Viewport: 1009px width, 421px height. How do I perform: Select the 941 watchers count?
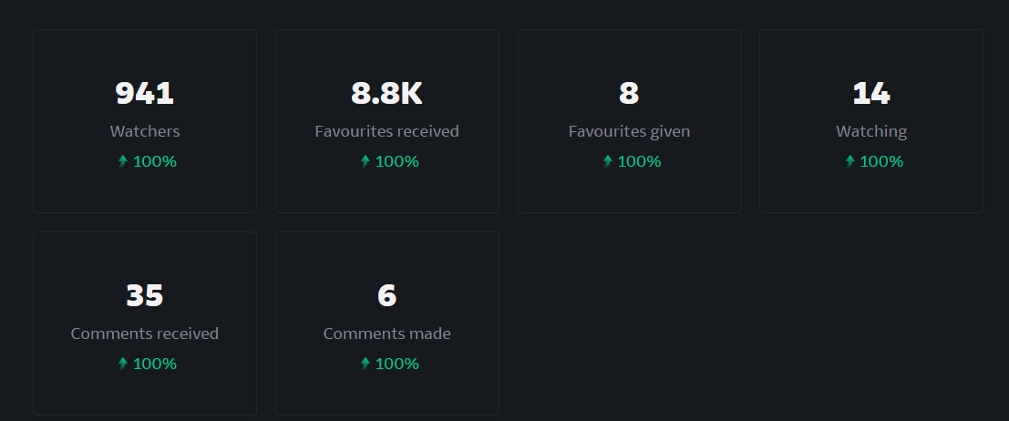(x=145, y=93)
